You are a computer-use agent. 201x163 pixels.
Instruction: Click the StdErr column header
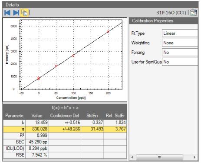[x=92, y=116]
